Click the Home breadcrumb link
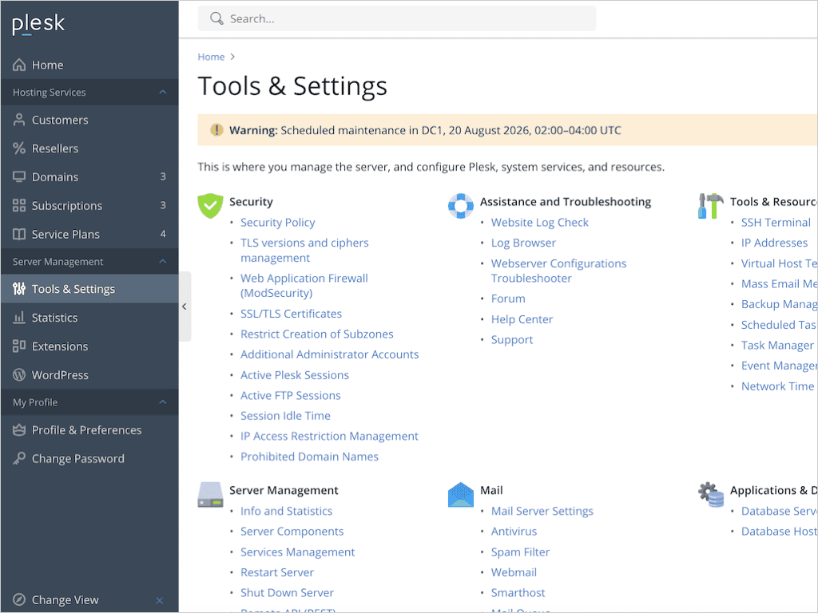This screenshot has width=818, height=613. point(211,57)
